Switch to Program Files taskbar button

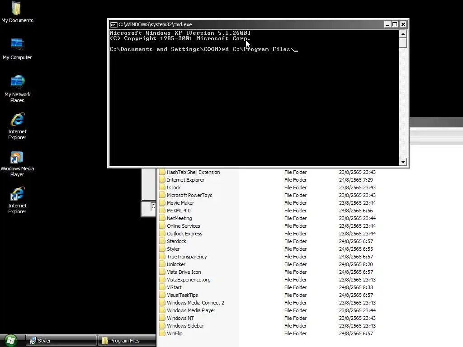coord(127,341)
